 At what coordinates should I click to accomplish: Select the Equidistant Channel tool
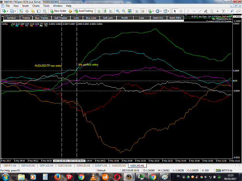tap(206, 11)
